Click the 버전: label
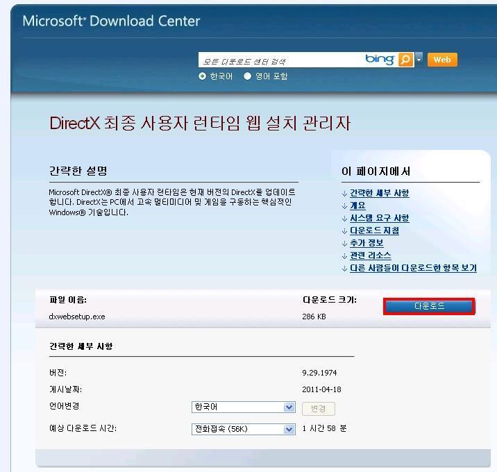Image resolution: width=497 pixels, height=472 pixels. (x=58, y=373)
